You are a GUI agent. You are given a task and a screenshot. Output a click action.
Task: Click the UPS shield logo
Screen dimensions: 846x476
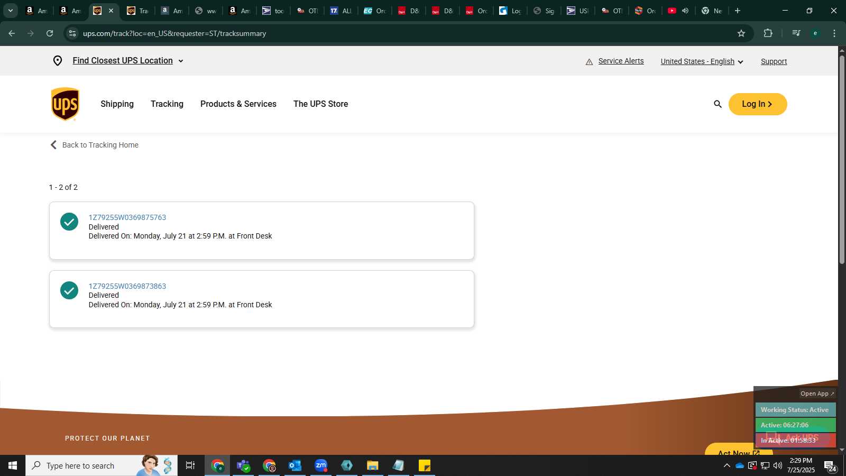pos(65,104)
